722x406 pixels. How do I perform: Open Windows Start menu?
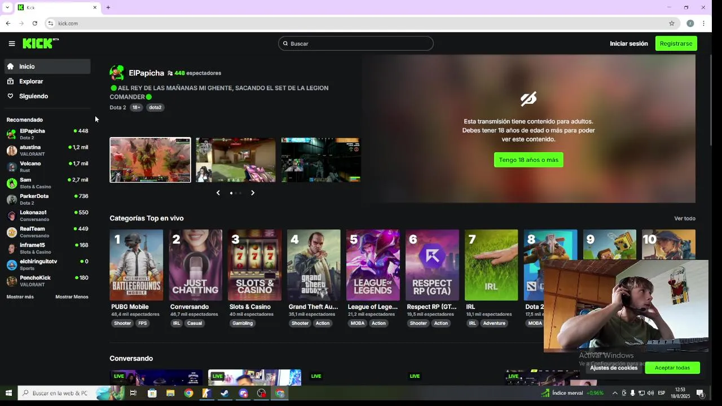coord(8,393)
